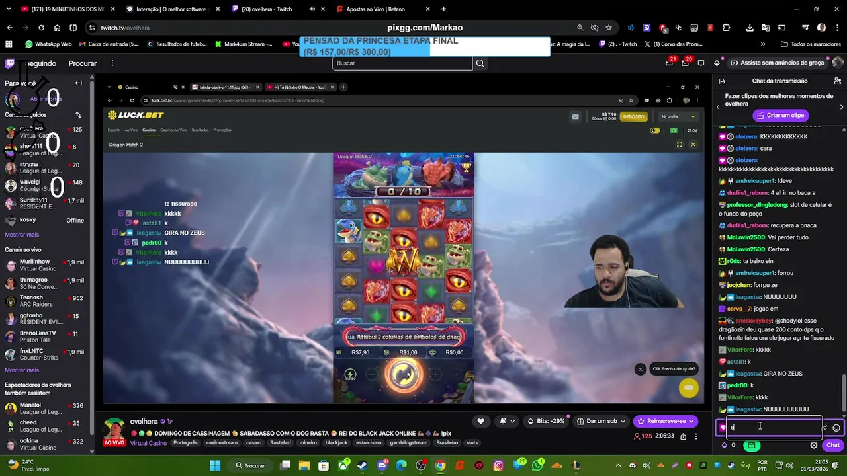The height and width of the screenshot is (476, 847).
Task: Expand the Bits -29% dropdown
Action: 547,421
